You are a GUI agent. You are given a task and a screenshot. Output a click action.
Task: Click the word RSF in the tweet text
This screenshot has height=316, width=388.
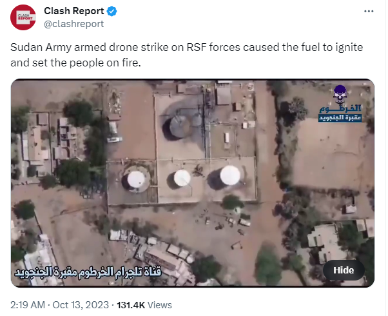click(x=197, y=47)
